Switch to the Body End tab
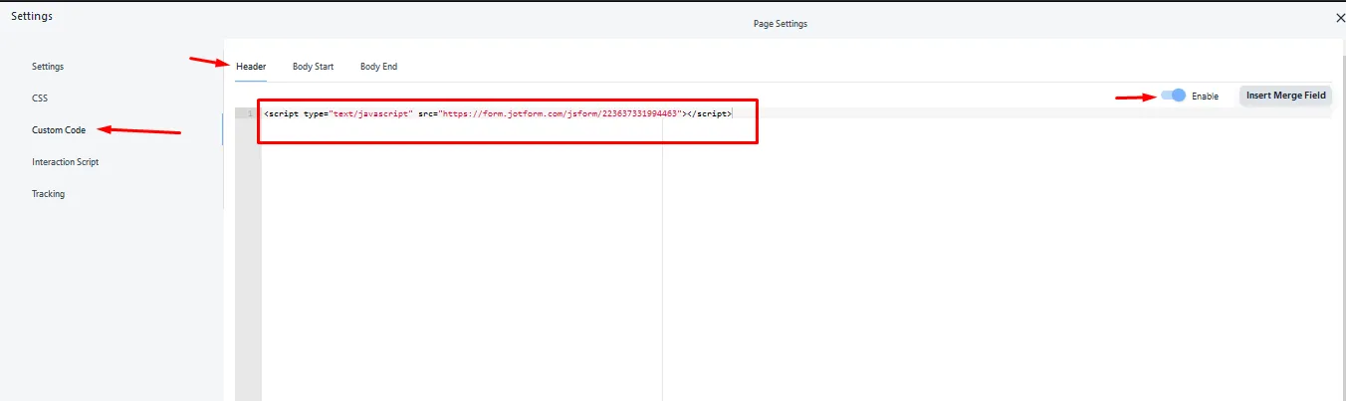Image resolution: width=1346 pixels, height=401 pixels. [378, 67]
